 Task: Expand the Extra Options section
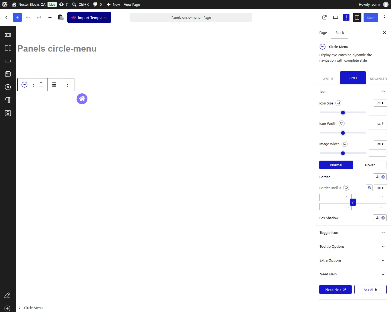(x=353, y=260)
